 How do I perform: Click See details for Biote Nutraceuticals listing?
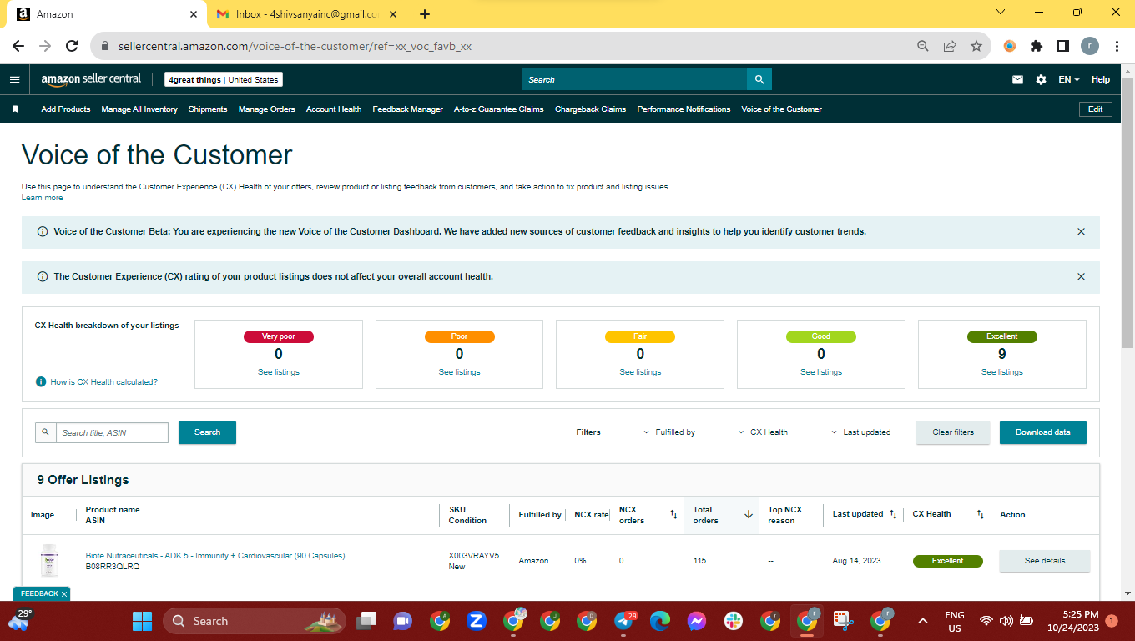1045,561
